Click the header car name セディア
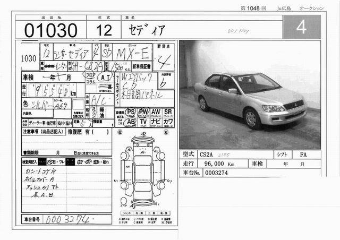 (x=147, y=30)
